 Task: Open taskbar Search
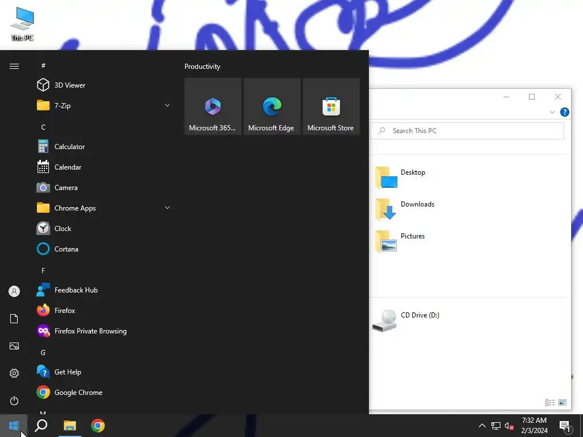(41, 426)
